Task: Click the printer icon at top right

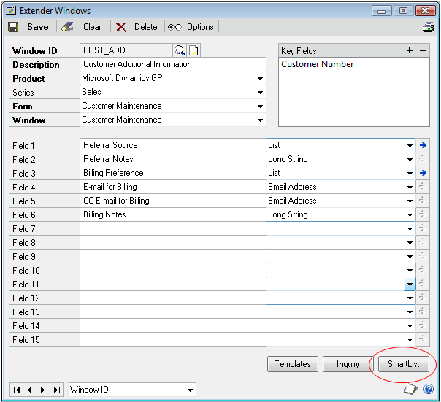Action: click(x=428, y=27)
